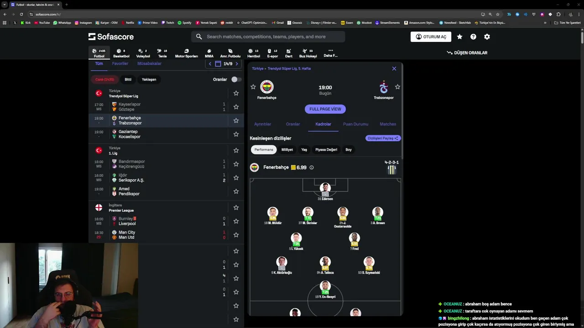This screenshot has height=328, width=584.
Task: Click the Fenerbahçe club crest in match header
Action: tap(267, 87)
